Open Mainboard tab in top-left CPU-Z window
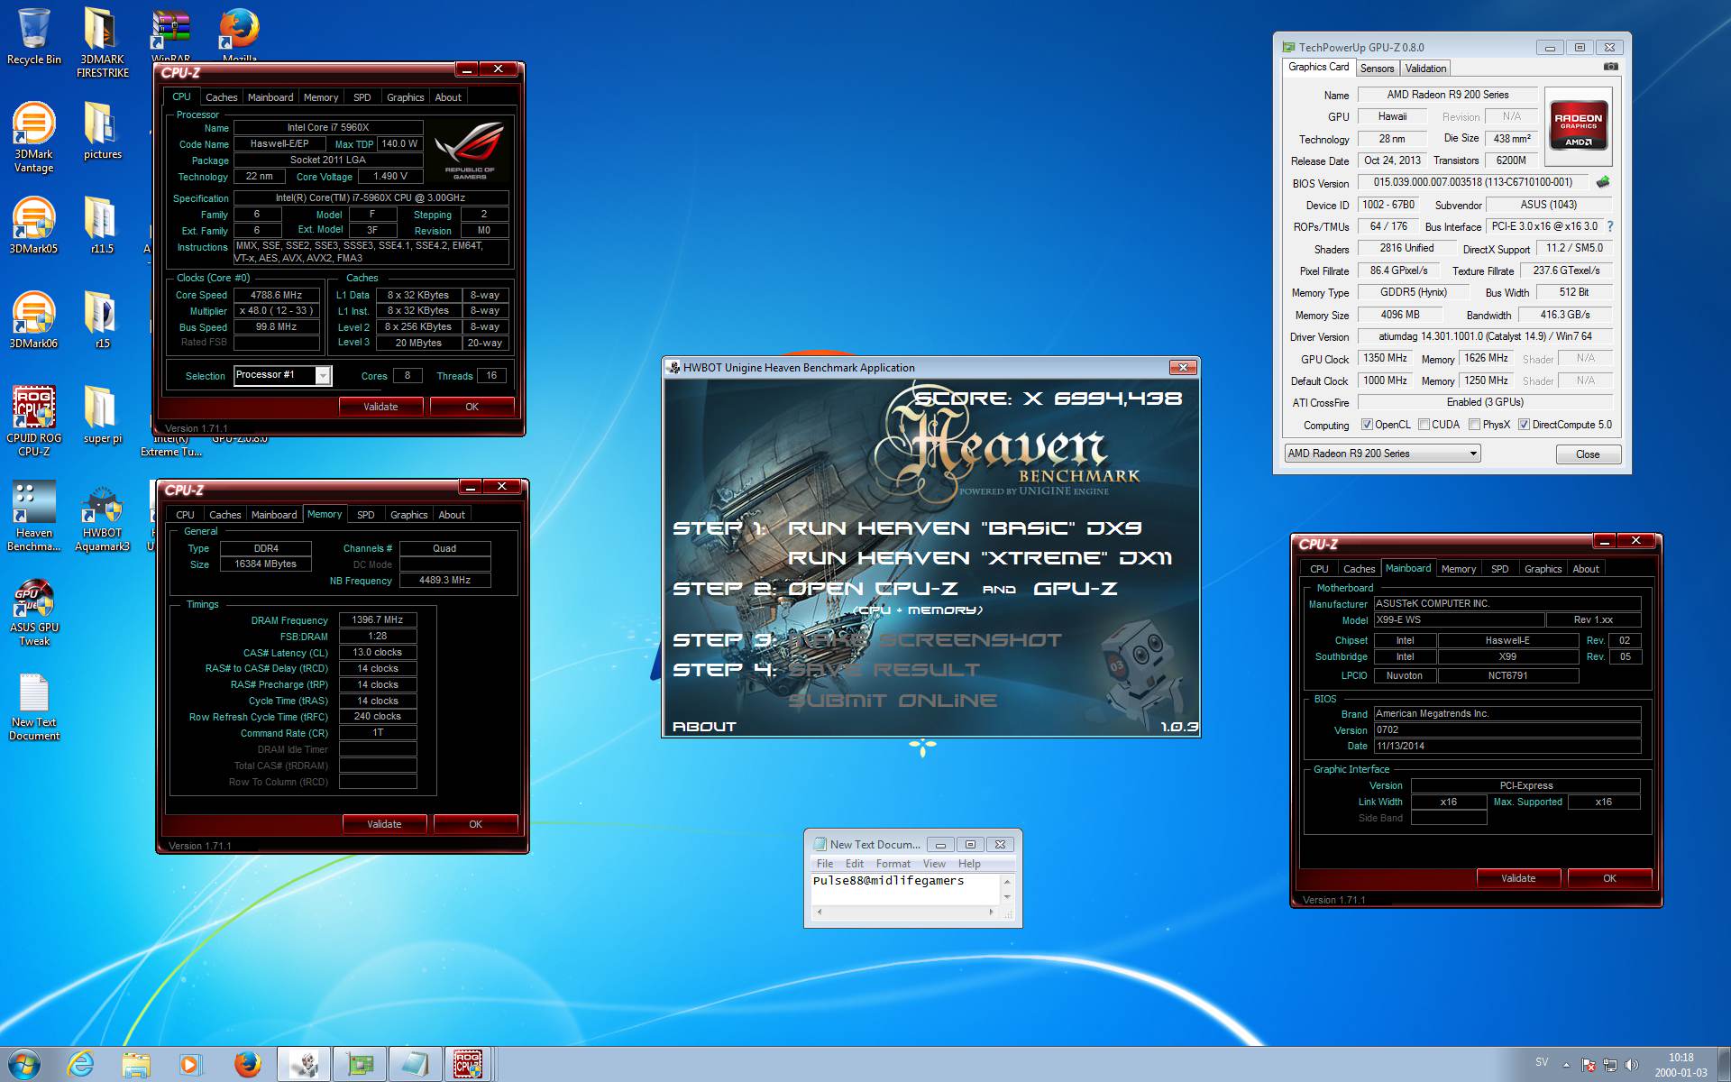Image resolution: width=1731 pixels, height=1082 pixels. click(270, 97)
